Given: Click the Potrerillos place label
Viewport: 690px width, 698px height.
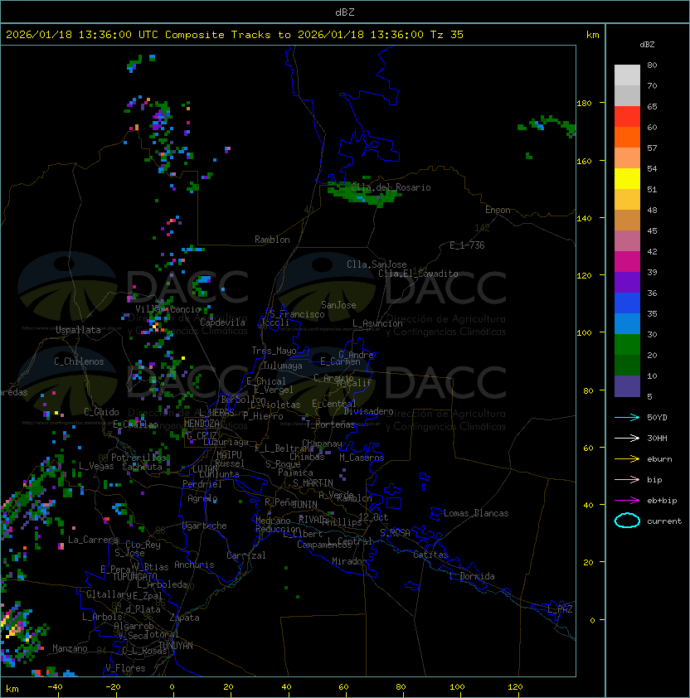Looking at the screenshot, I should (138, 457).
